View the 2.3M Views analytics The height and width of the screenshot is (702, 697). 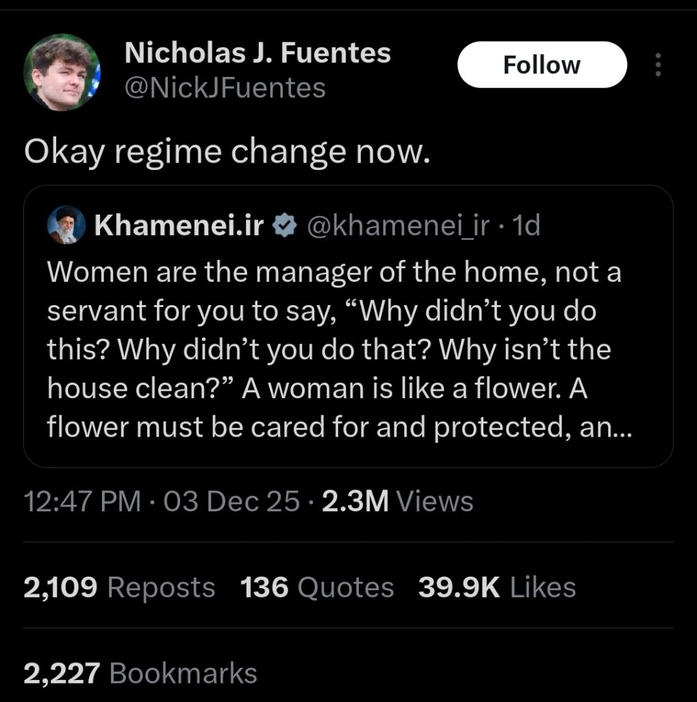click(x=397, y=501)
